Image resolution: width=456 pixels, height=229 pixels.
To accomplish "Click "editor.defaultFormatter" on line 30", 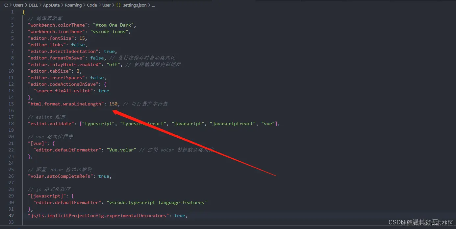I will point(67,202).
